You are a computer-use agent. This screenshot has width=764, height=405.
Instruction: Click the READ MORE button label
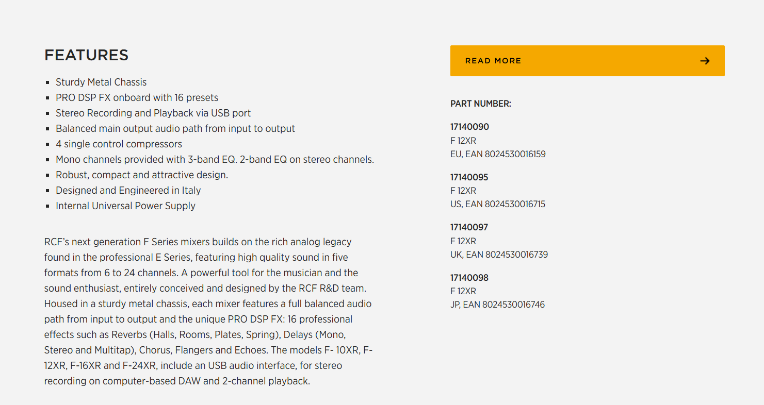click(493, 61)
